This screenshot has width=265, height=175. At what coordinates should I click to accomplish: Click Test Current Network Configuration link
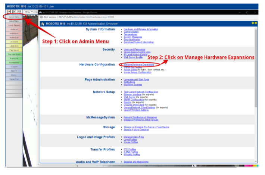[x=141, y=92]
